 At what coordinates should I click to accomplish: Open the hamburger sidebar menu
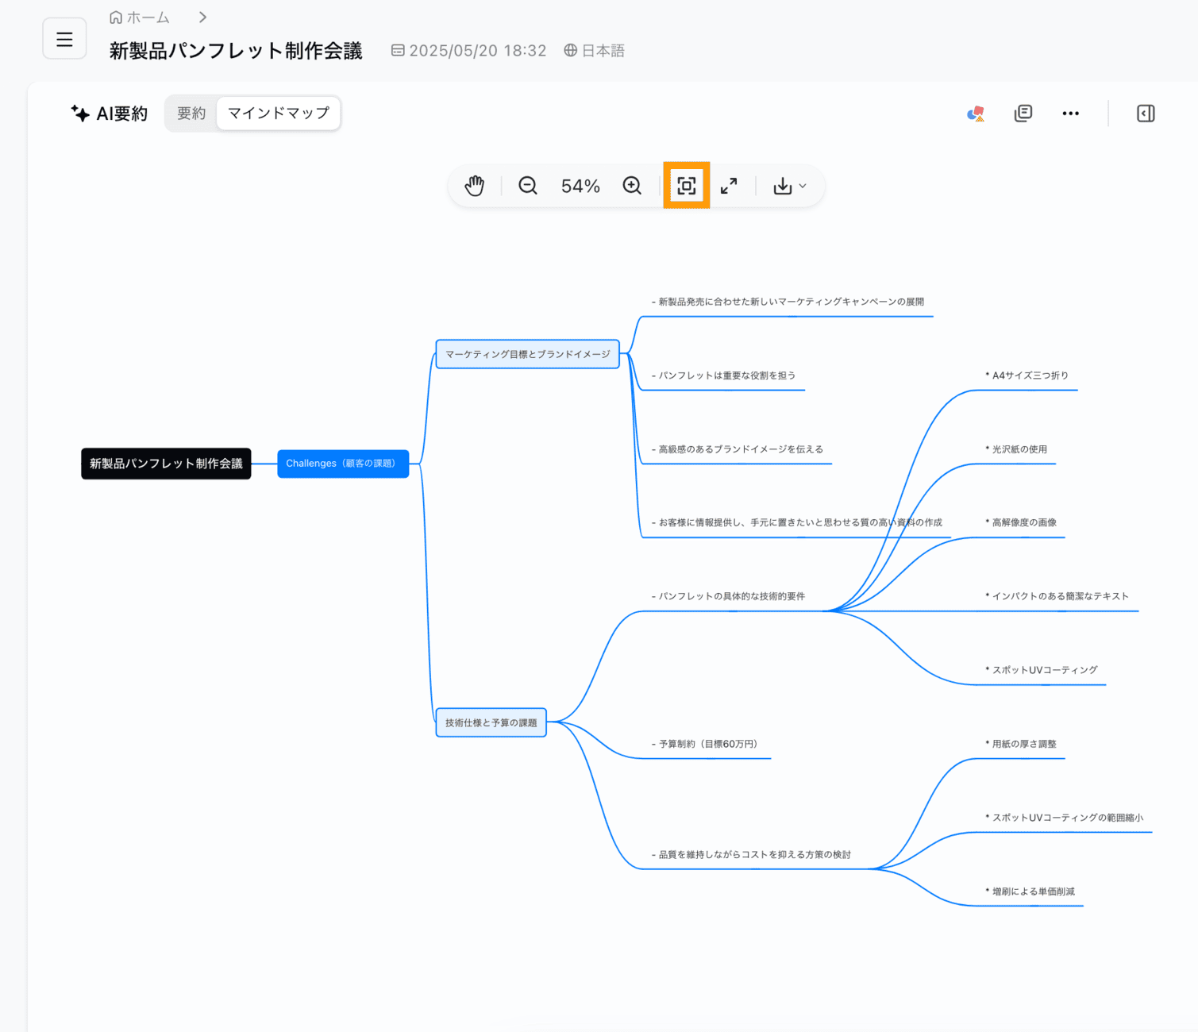tap(64, 39)
